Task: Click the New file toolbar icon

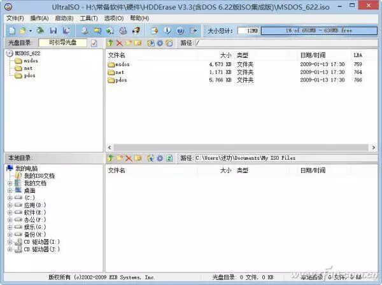Action: 12,31
